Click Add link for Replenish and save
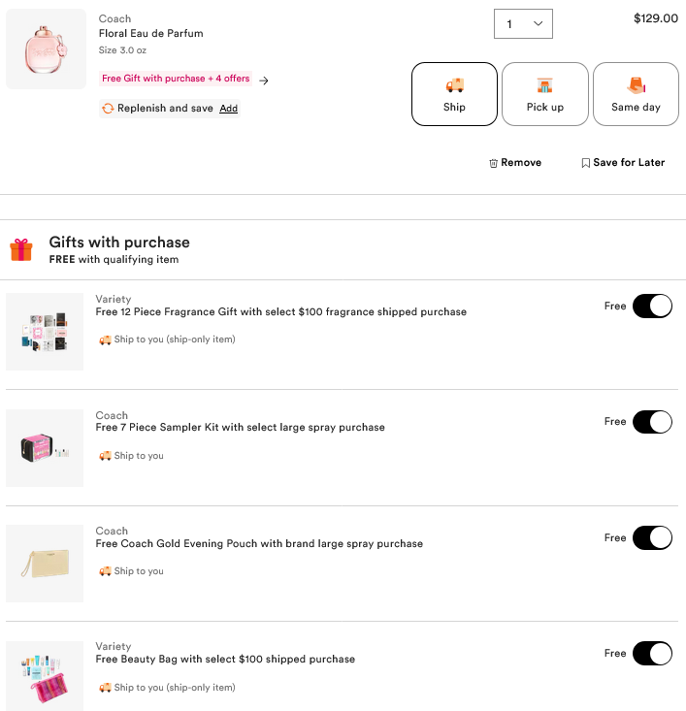Viewport: 686px width, 711px height. point(228,109)
